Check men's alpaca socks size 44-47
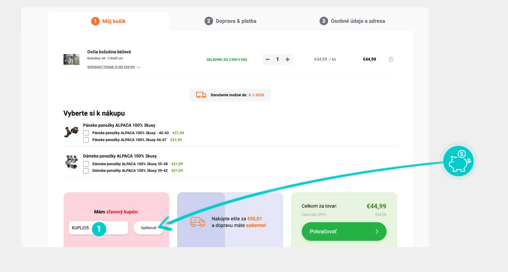Viewport: 508px width, 272px height. tap(86, 140)
